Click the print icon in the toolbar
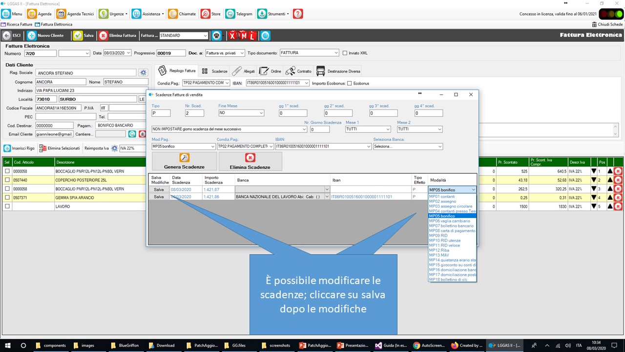 216,36
